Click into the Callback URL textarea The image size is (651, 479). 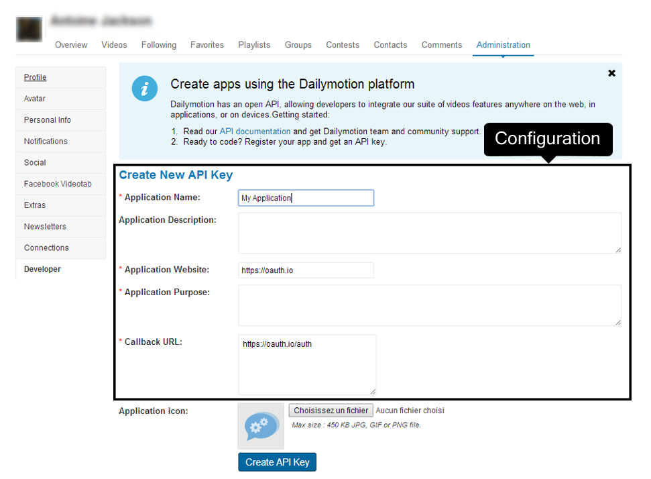[x=307, y=365]
